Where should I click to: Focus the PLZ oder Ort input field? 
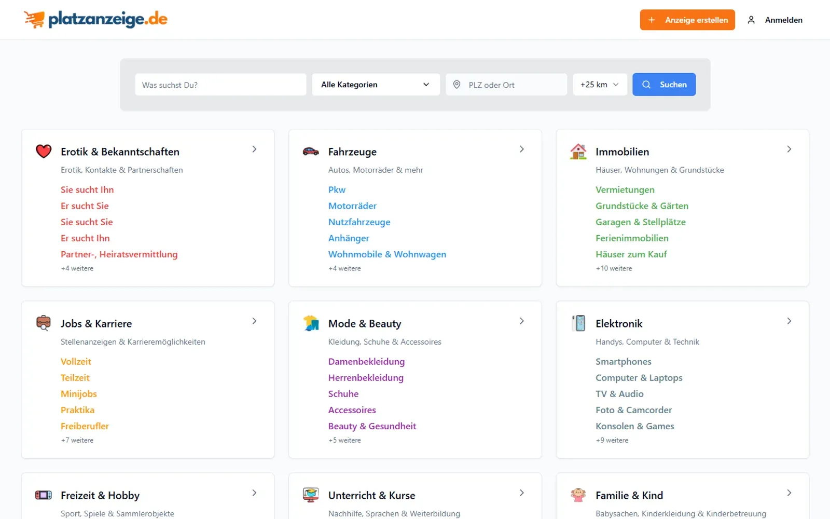pos(506,85)
